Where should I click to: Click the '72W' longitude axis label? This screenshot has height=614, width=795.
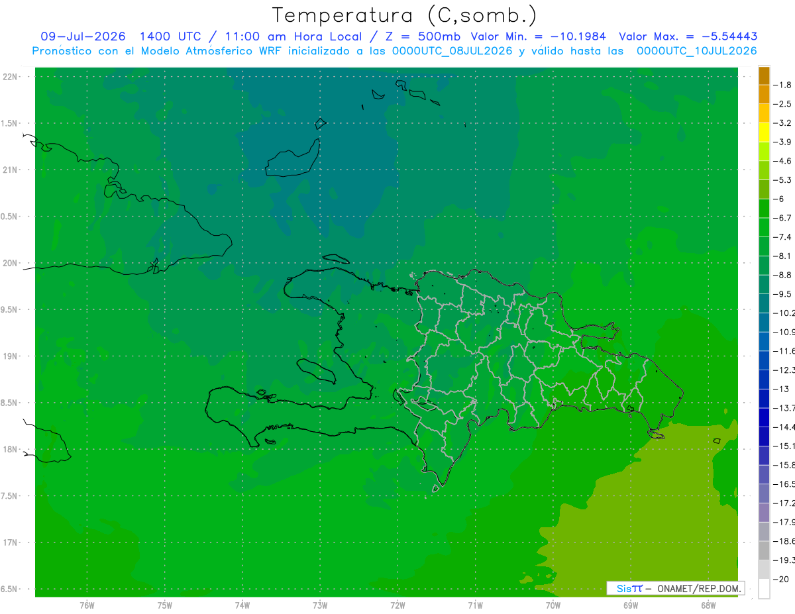(397, 605)
